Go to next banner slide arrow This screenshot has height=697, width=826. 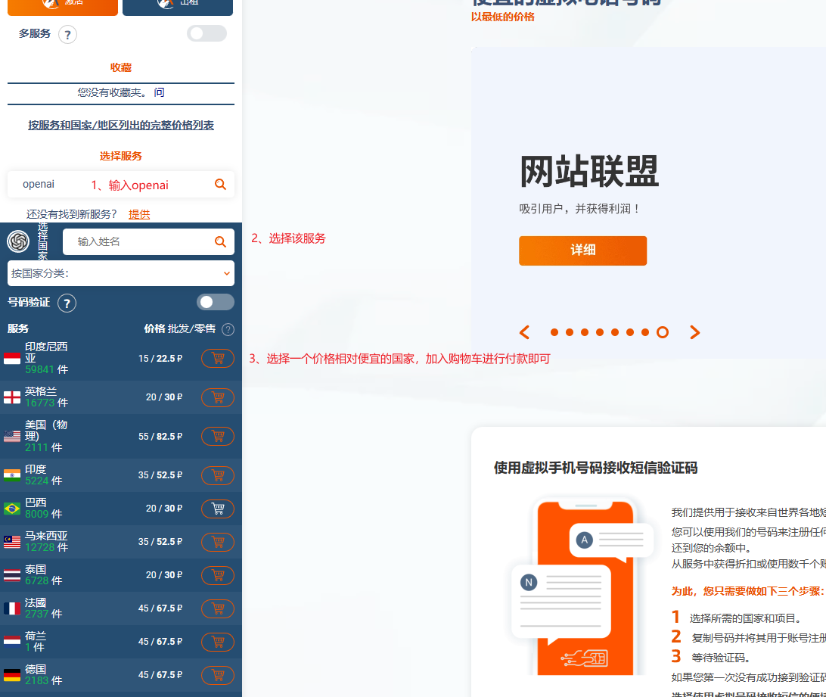695,332
